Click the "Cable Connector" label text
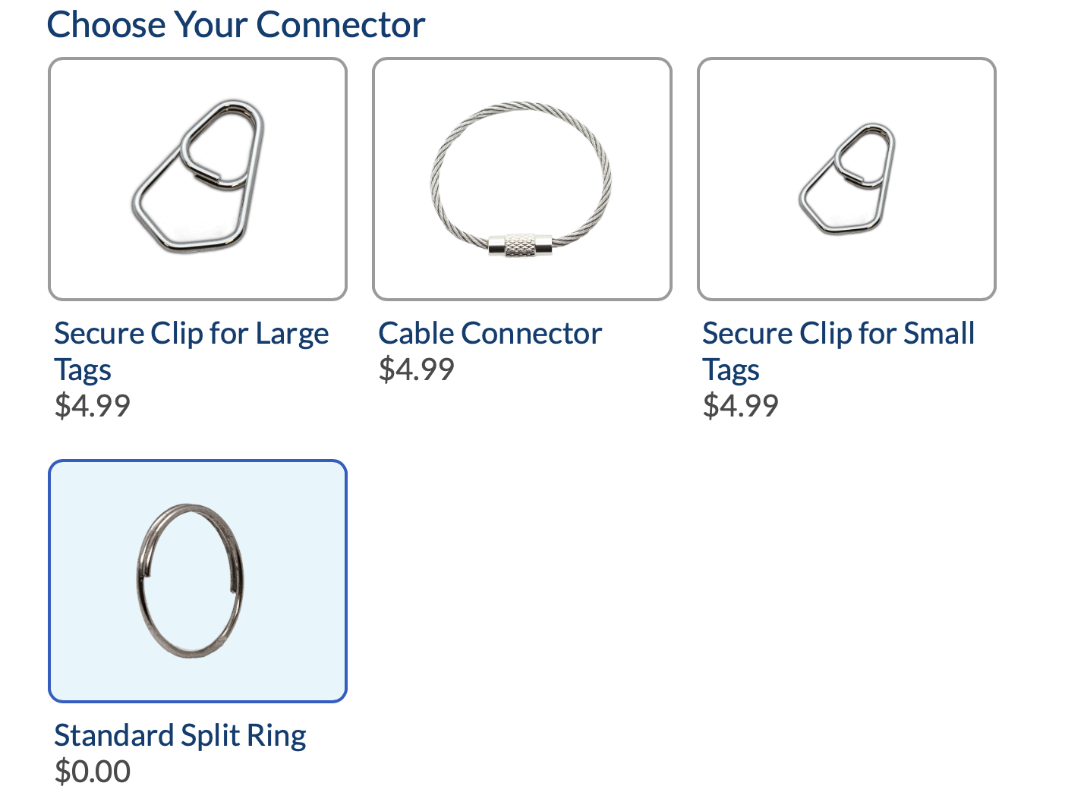 (x=490, y=334)
